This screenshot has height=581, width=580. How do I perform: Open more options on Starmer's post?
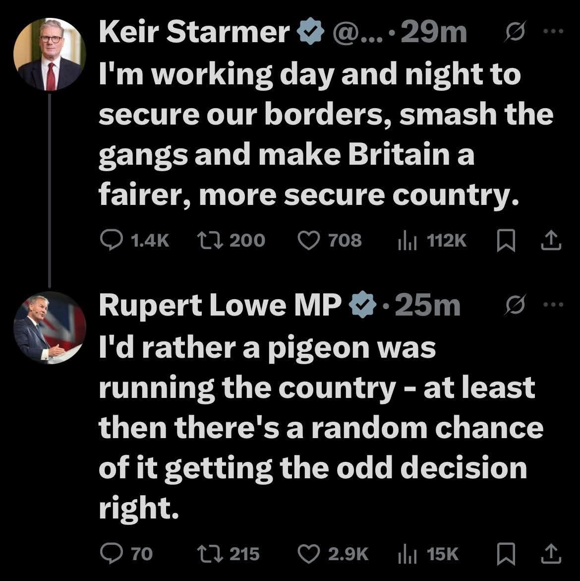pyautogui.click(x=554, y=31)
